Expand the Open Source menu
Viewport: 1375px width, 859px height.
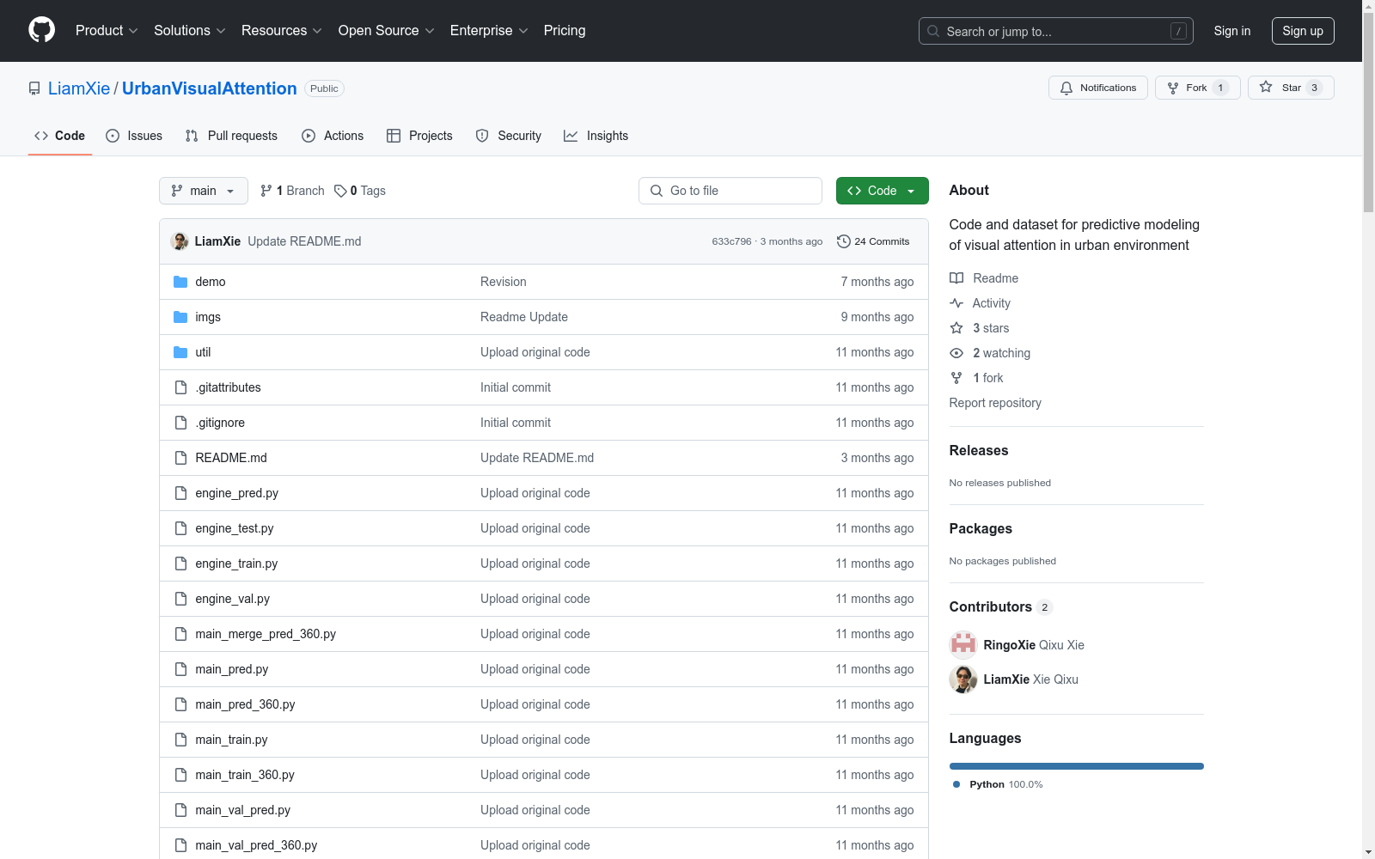tap(387, 31)
